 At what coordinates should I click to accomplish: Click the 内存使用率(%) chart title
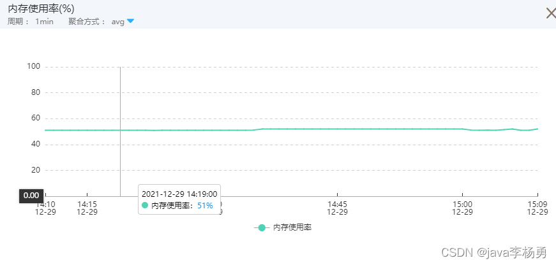(41, 9)
